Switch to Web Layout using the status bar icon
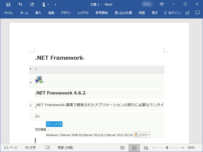Viewport: 203px width, 152px height. pyautogui.click(x=146, y=148)
